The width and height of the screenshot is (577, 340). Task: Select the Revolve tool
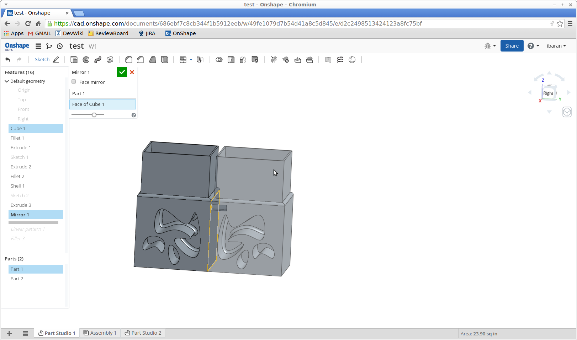pyautogui.click(x=86, y=60)
